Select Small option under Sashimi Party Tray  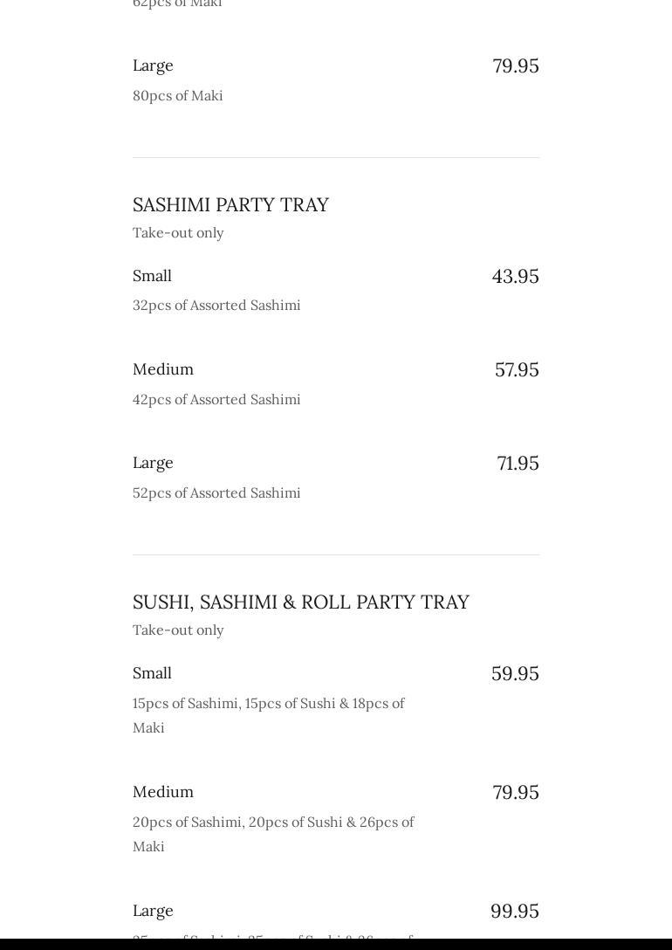152,276
